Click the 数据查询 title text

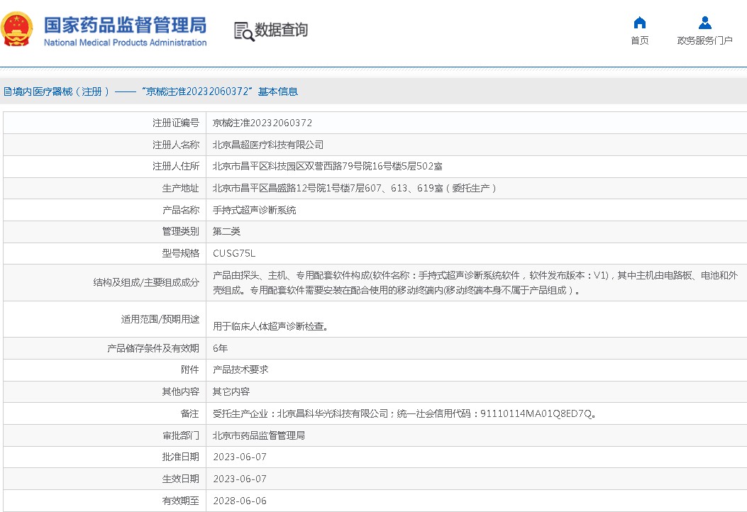(282, 30)
